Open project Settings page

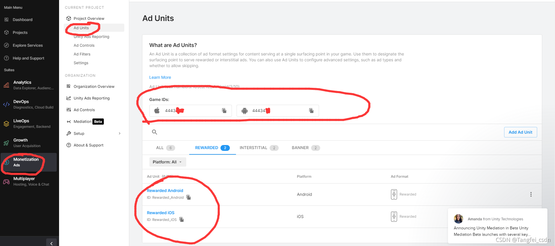coord(81,63)
